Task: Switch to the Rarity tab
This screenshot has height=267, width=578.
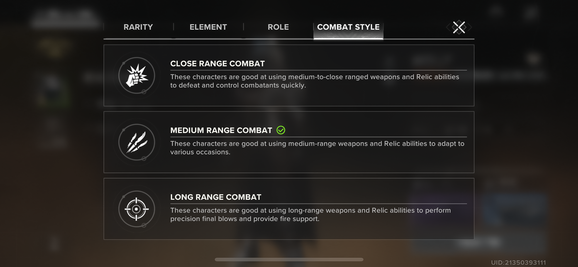Action: click(x=138, y=27)
